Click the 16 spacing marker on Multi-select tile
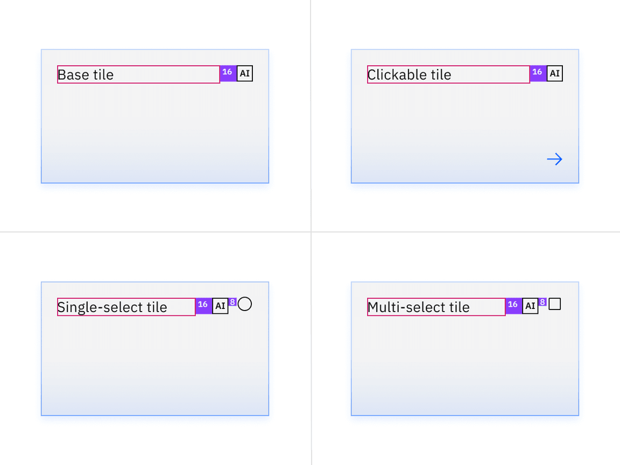620x465 pixels. point(513,306)
